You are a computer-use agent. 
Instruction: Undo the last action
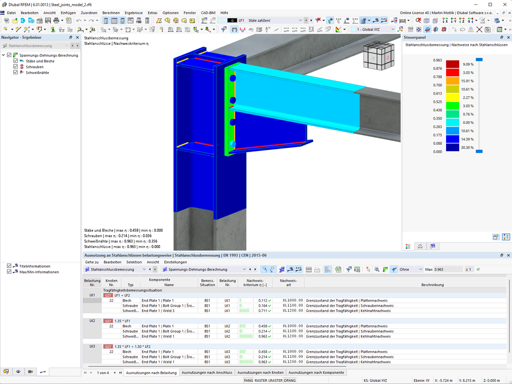(78, 21)
